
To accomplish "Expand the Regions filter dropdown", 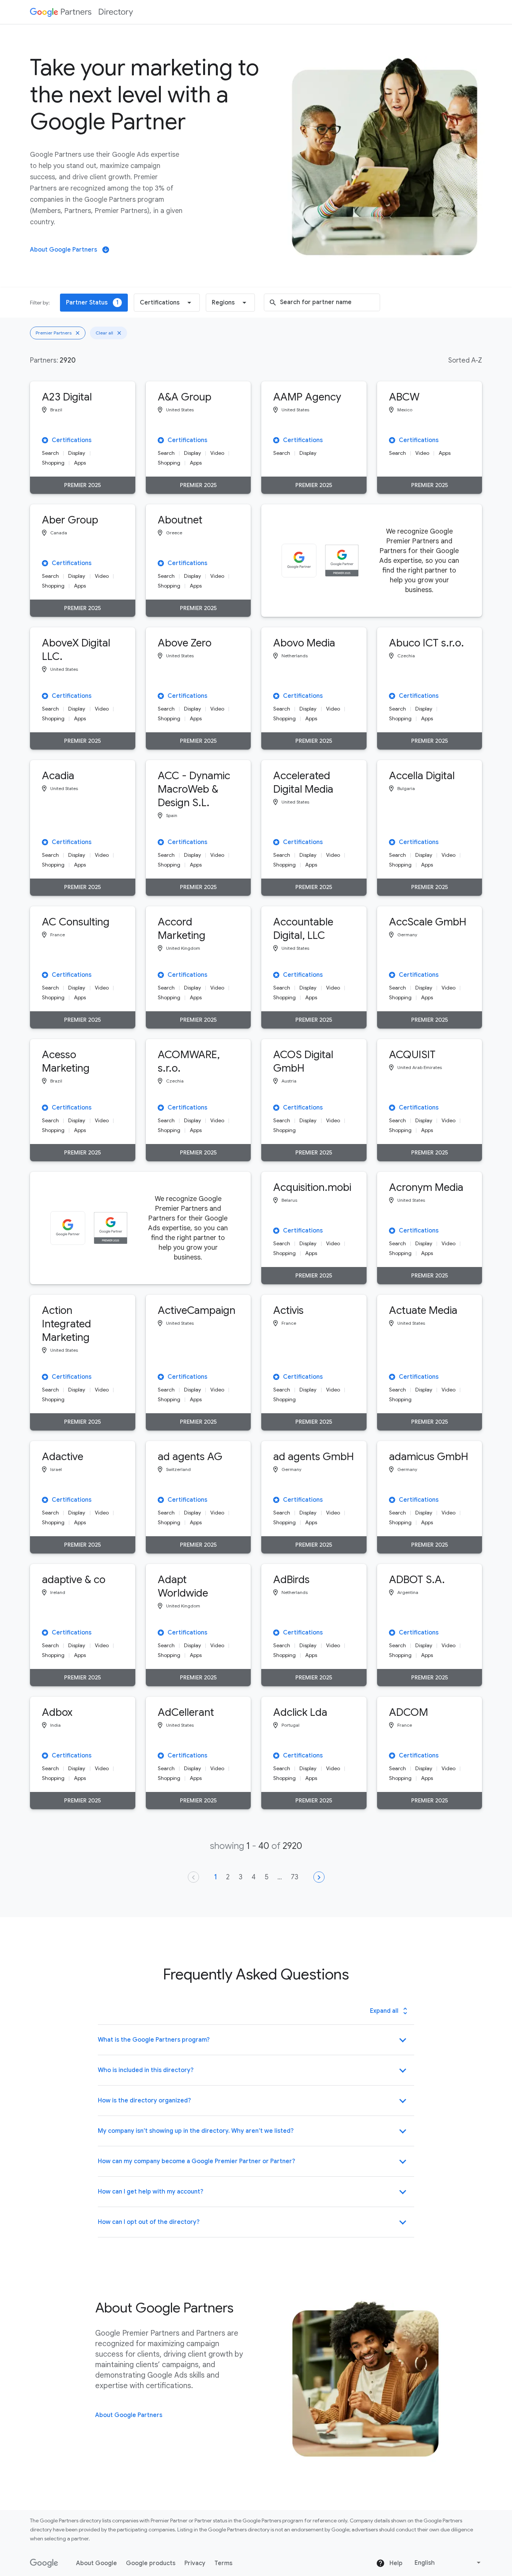I will click(x=230, y=302).
